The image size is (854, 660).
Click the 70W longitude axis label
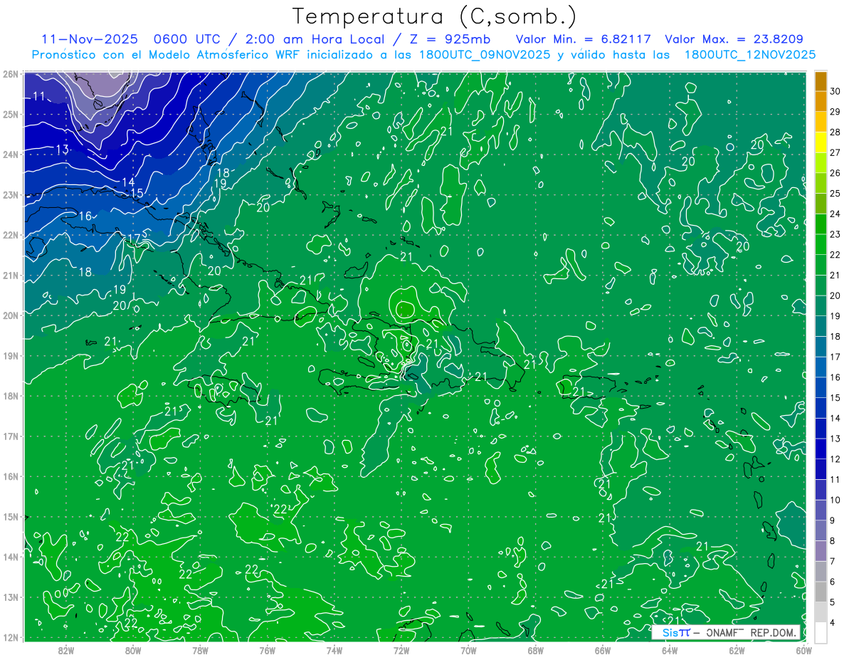pyautogui.click(x=468, y=650)
